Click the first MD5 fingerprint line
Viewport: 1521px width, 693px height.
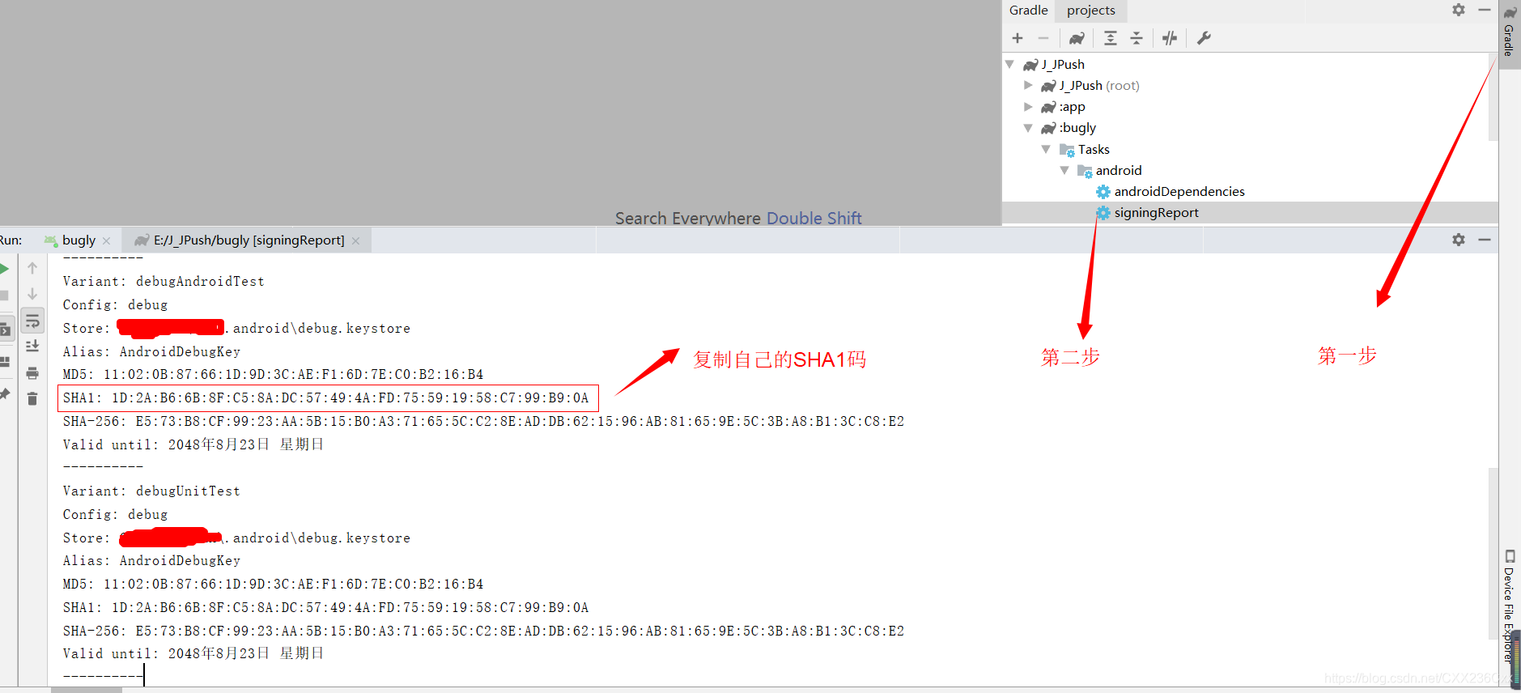273,374
